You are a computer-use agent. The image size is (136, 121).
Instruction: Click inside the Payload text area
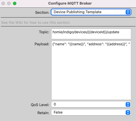[91, 71]
